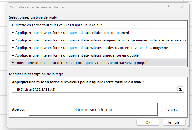Click inside the NB.SI formula field
Screen dimensions: 192x130
(94, 89)
